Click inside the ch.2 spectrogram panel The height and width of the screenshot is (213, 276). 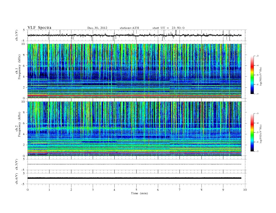[134, 128]
